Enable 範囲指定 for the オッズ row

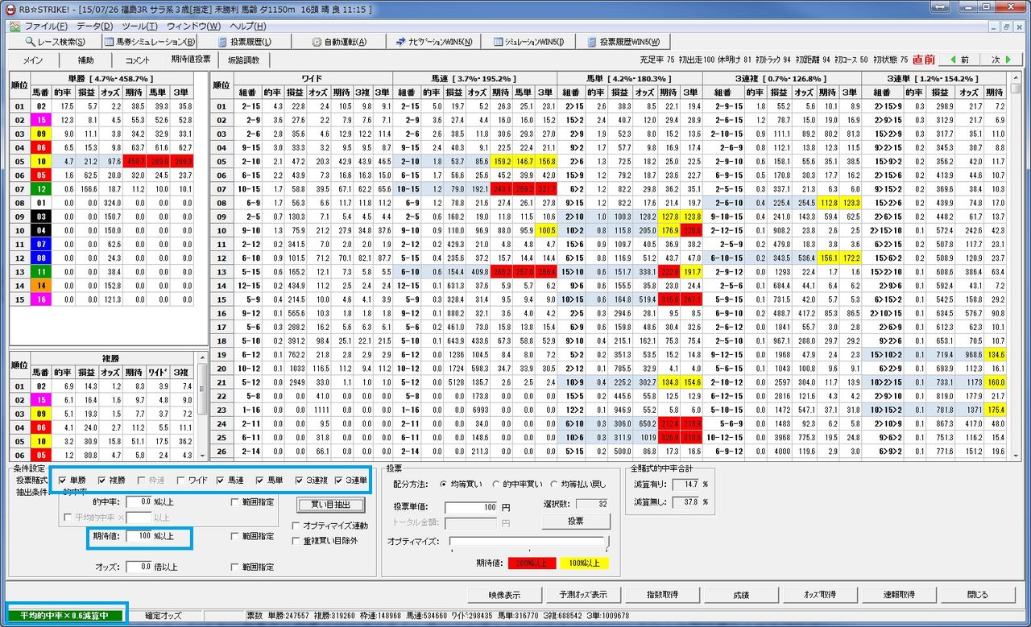click(253, 567)
